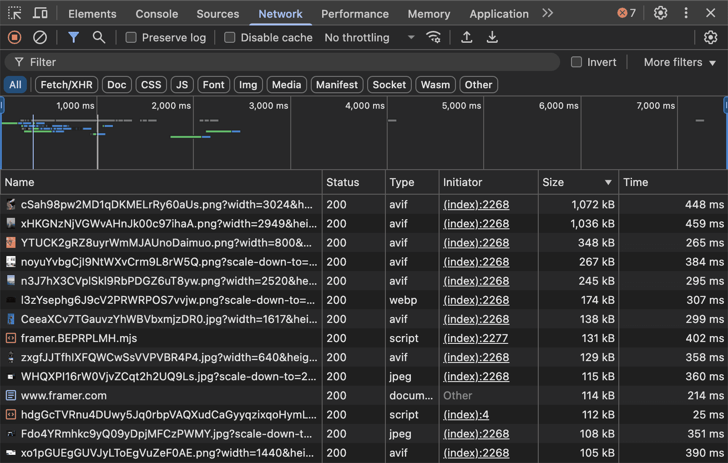Stop recording network log
The width and height of the screenshot is (728, 463).
pyautogui.click(x=14, y=37)
